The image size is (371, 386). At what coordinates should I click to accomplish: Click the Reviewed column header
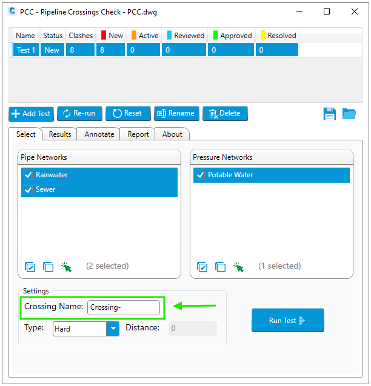(184, 36)
